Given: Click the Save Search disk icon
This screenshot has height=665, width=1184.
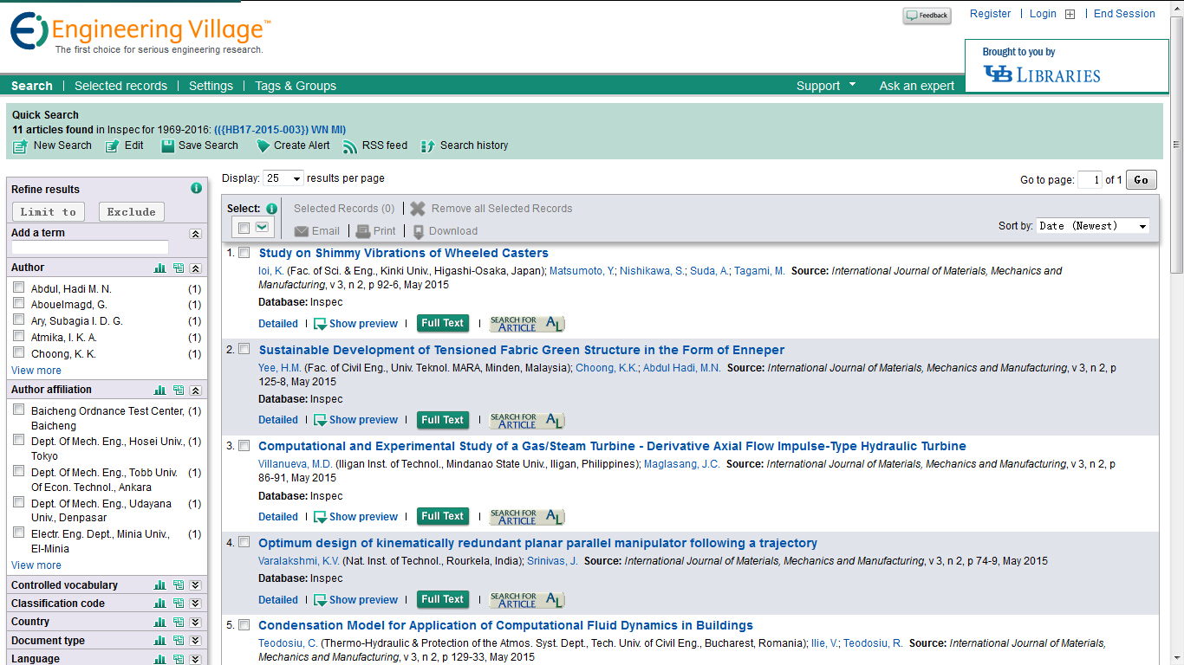Looking at the screenshot, I should [168, 146].
